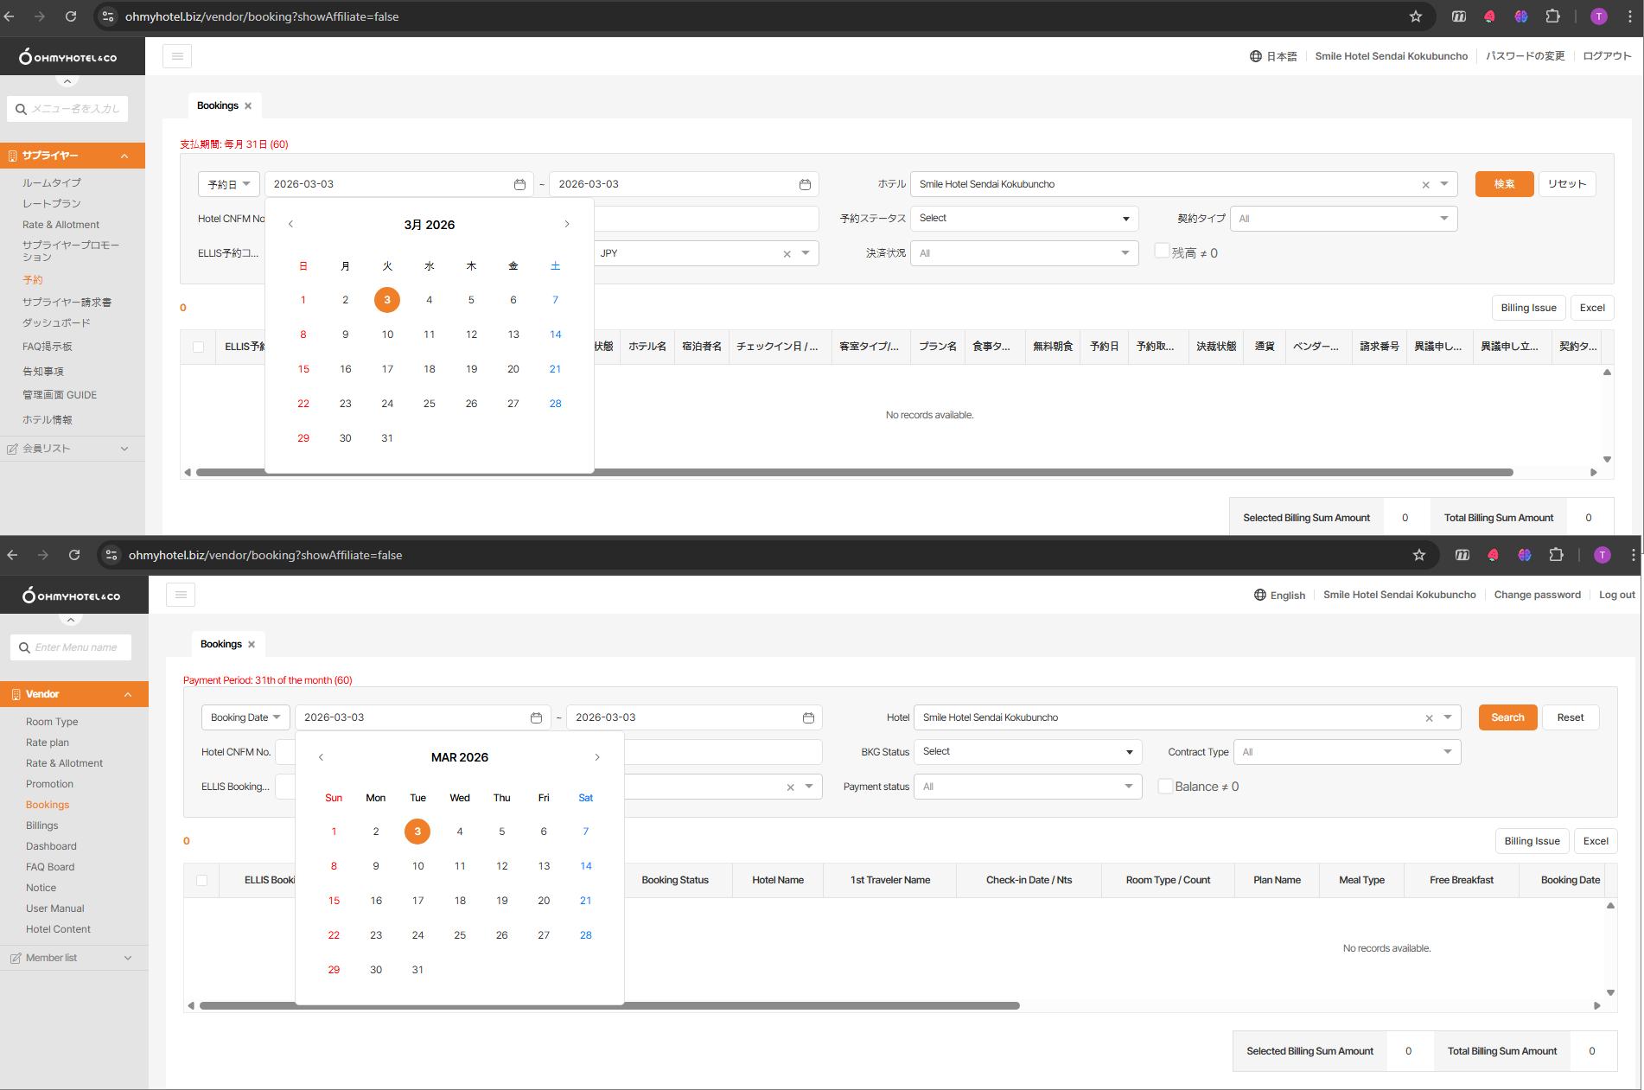Tick the Balance ≠ 0 checkbox
The height and width of the screenshot is (1090, 1644).
pyautogui.click(x=1165, y=786)
